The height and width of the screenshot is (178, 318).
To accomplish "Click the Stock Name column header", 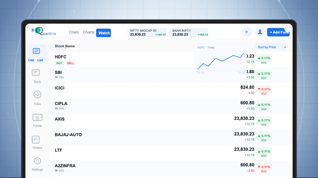I will point(65,46).
